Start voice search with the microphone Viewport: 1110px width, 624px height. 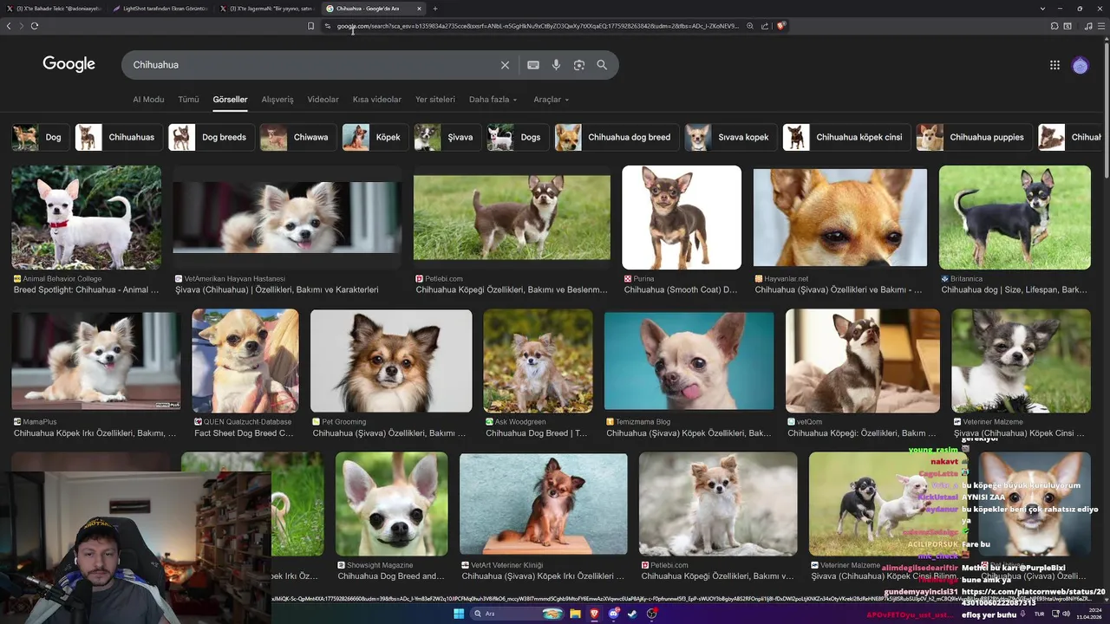pos(556,65)
